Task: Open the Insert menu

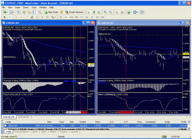Action: click(x=18, y=7)
